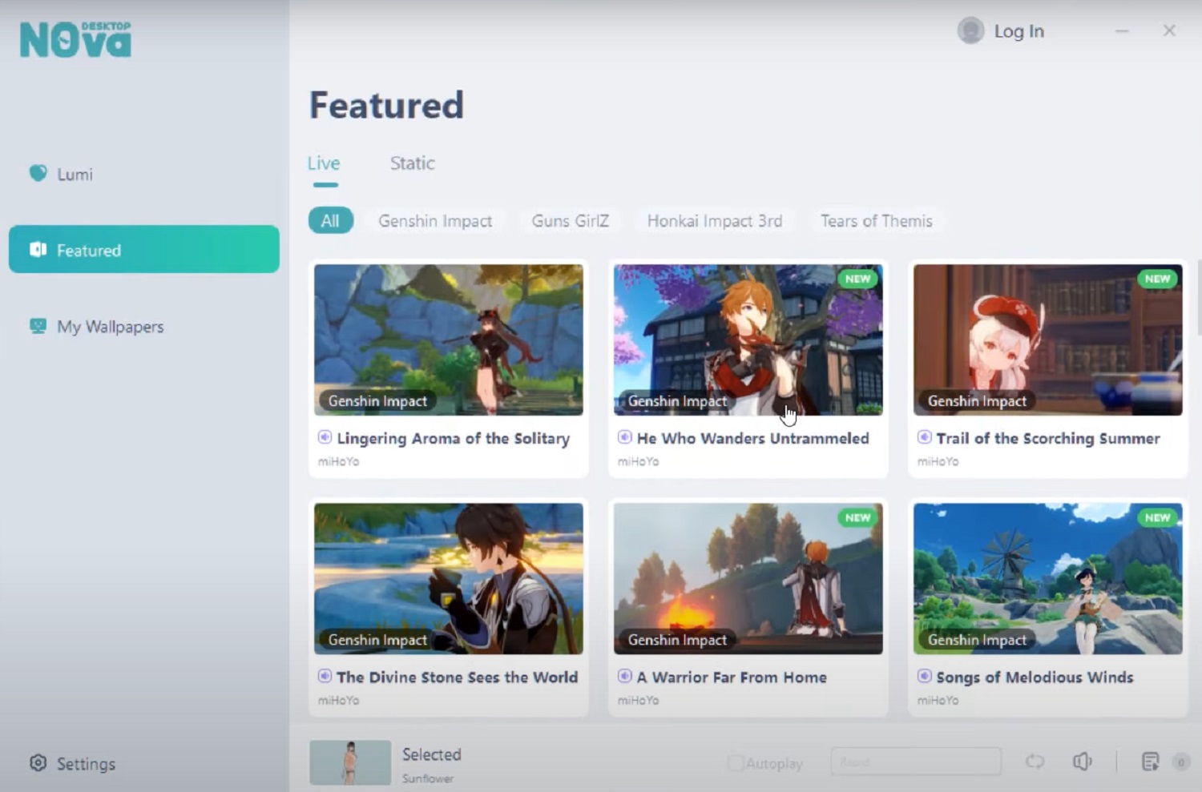Open The Divine Stone Sees the World thumbnail
1202x792 pixels.
tap(449, 578)
